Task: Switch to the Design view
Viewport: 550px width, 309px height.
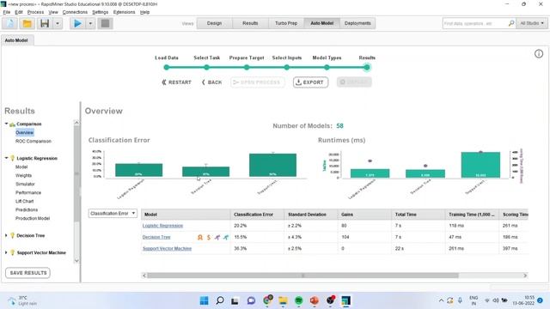Action: [214, 23]
